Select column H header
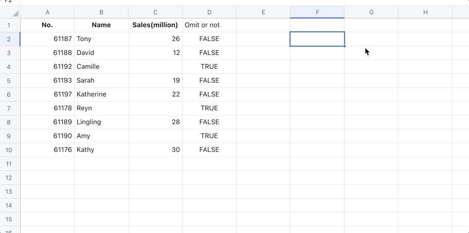This screenshot has height=233, width=469. point(425,12)
